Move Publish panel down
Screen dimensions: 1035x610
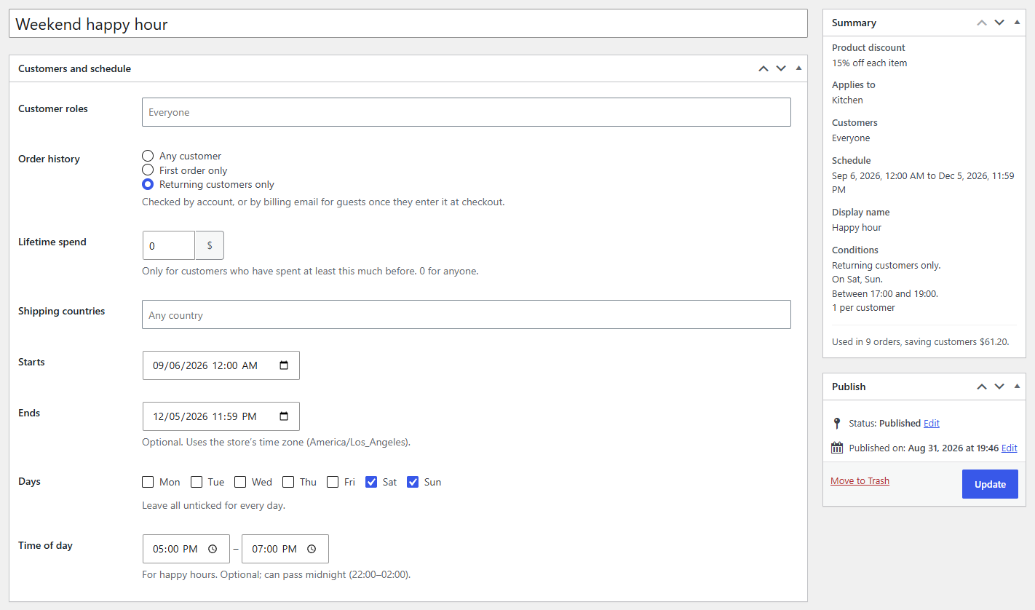pos(999,387)
